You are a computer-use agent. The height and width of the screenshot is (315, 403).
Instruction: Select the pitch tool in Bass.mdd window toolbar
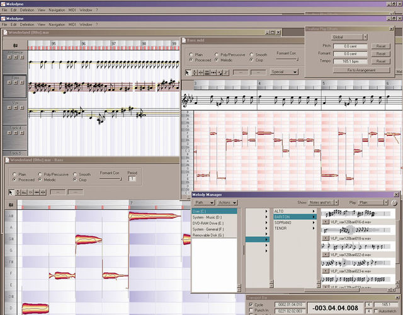coord(195,72)
